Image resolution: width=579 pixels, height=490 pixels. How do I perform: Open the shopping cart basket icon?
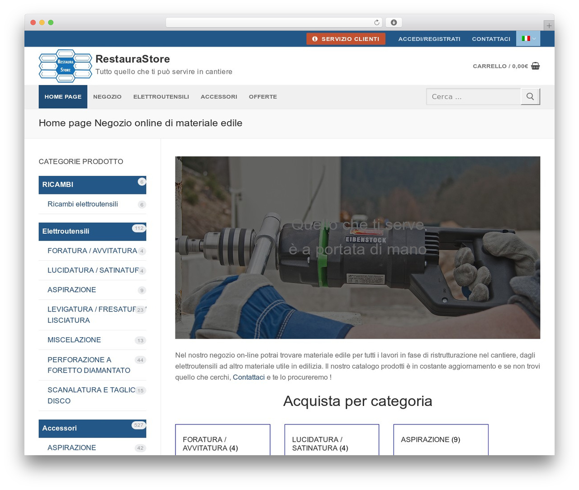point(536,66)
